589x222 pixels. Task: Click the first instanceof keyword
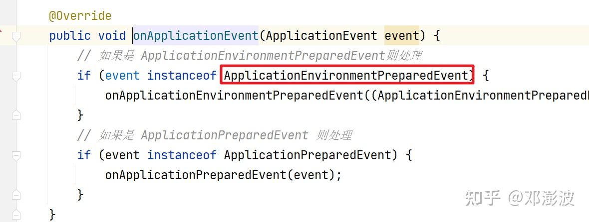click(182, 76)
